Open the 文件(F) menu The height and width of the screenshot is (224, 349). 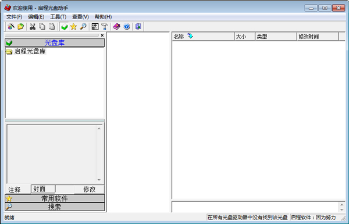(14, 17)
